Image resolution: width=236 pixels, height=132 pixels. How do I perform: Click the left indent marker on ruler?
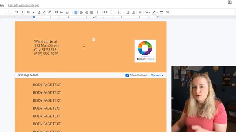pyautogui.click(x=34, y=17)
